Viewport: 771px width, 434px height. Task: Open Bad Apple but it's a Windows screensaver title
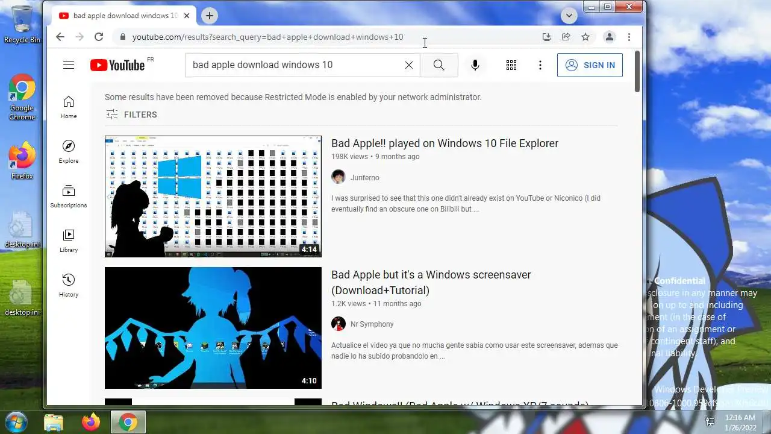pos(431,282)
